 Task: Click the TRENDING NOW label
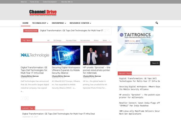point(31,31)
